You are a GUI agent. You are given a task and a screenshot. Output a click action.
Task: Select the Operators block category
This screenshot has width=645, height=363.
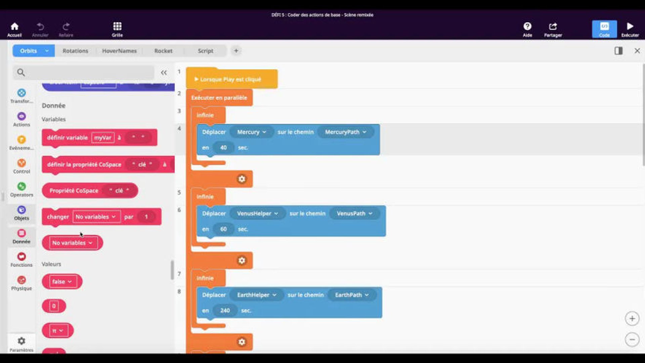pyautogui.click(x=21, y=190)
